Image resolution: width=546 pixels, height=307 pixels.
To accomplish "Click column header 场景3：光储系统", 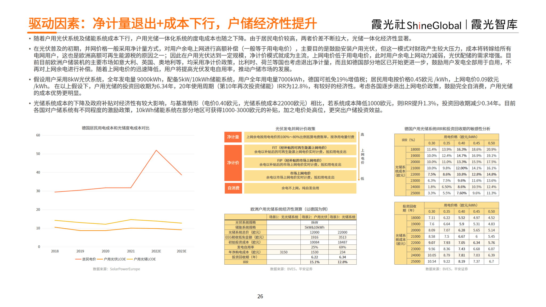I will 343,217.
